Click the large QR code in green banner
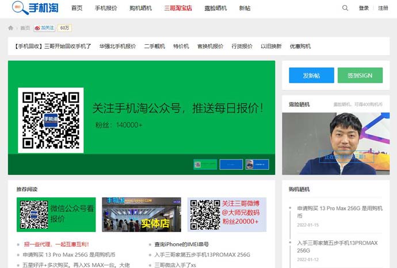Viewport: 397px width, 268px height. coord(51,121)
